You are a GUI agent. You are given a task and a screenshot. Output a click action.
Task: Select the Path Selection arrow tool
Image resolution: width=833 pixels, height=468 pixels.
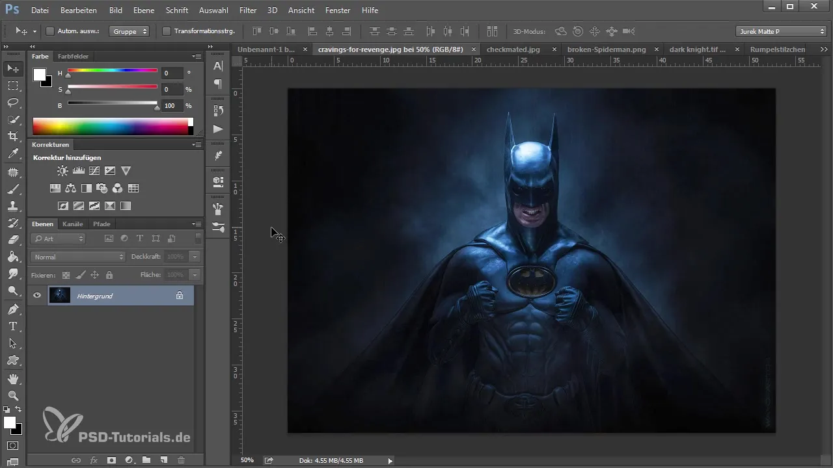pos(13,343)
